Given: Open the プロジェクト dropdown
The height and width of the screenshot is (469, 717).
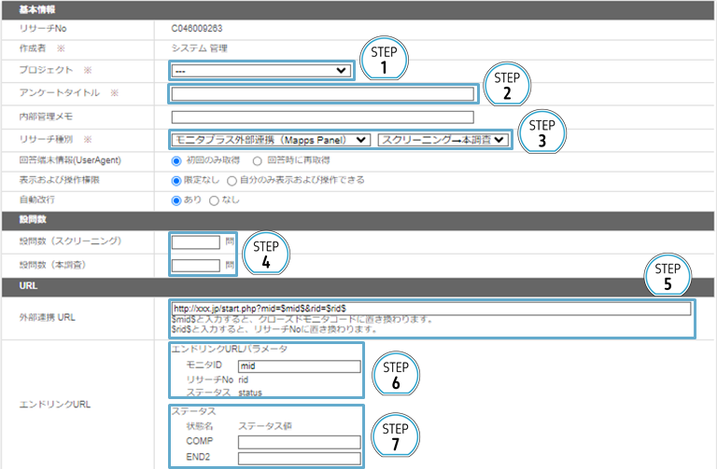Looking at the screenshot, I should [x=260, y=70].
